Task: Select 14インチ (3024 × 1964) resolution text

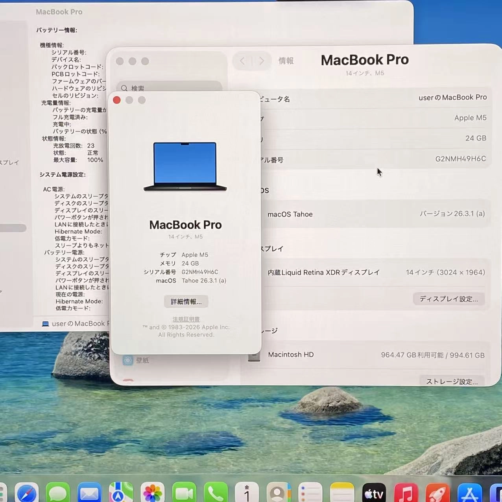Action: click(x=445, y=273)
